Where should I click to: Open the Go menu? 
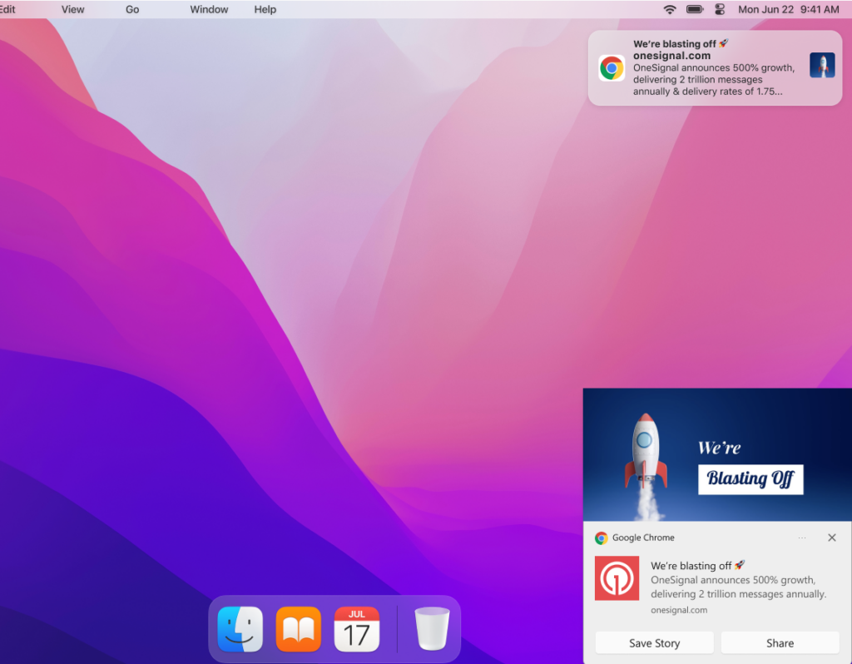132,9
